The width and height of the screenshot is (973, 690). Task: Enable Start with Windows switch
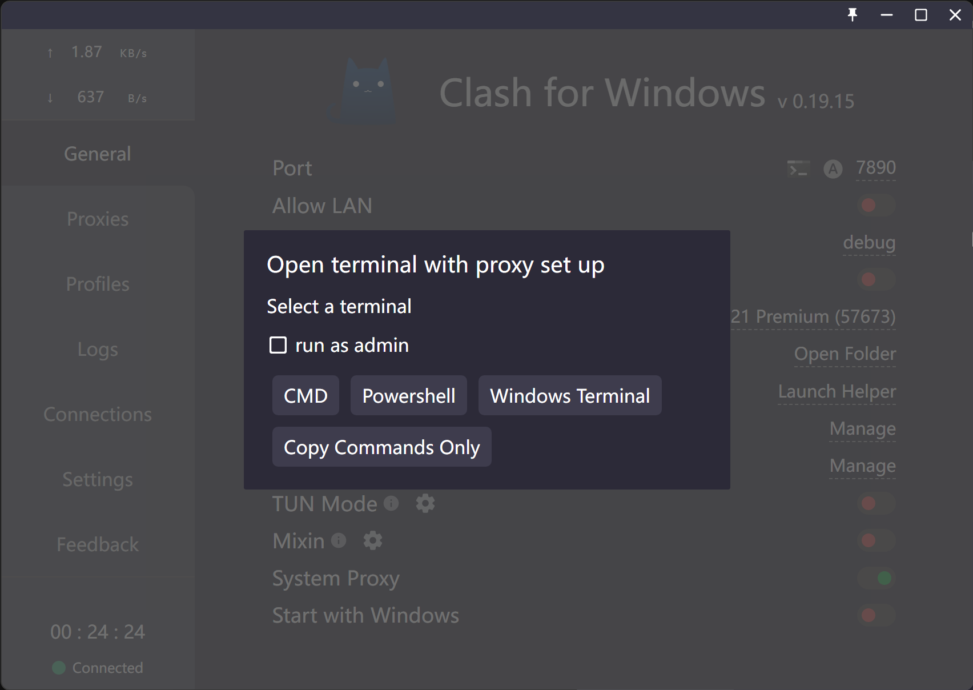(x=876, y=615)
